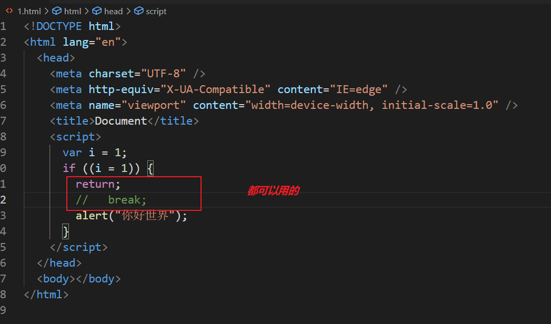Click the closing curly brace of the if block

(x=66, y=231)
